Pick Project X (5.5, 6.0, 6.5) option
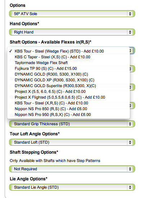Screen dimensions: 145x198 click(68, 91)
